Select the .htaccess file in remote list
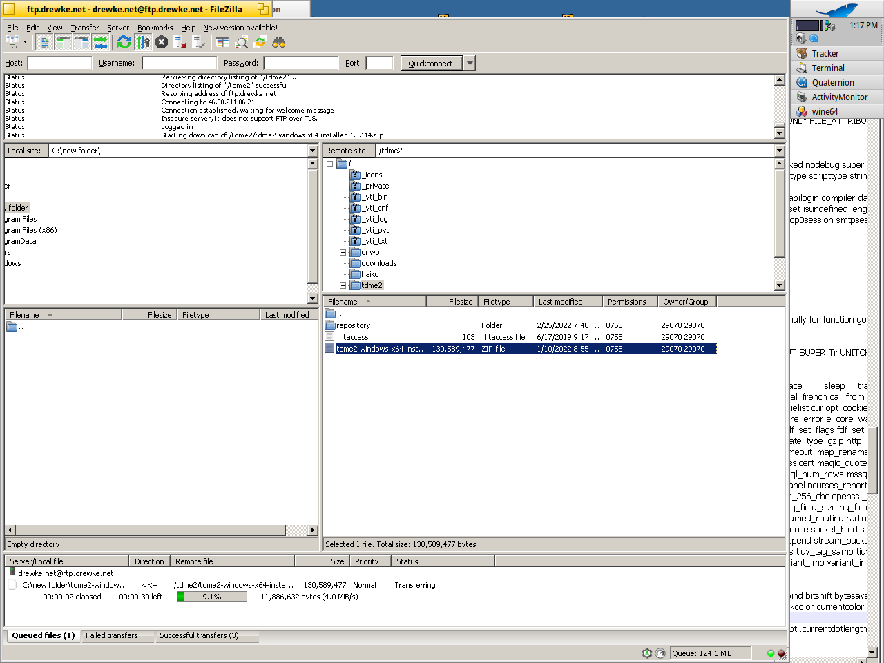Viewport: 884px width, 663px height. pyautogui.click(x=521, y=337)
